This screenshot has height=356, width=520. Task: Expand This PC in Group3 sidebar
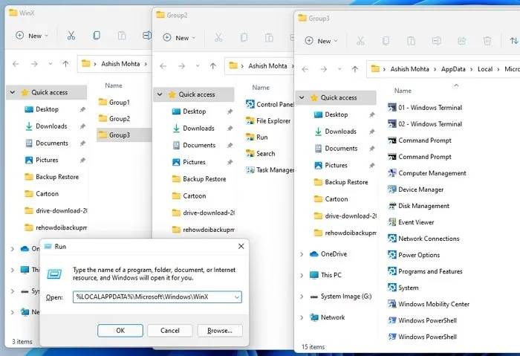click(302, 275)
